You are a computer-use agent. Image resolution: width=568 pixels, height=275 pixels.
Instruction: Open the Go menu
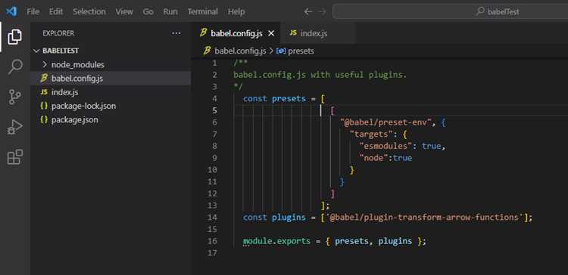[x=148, y=11]
